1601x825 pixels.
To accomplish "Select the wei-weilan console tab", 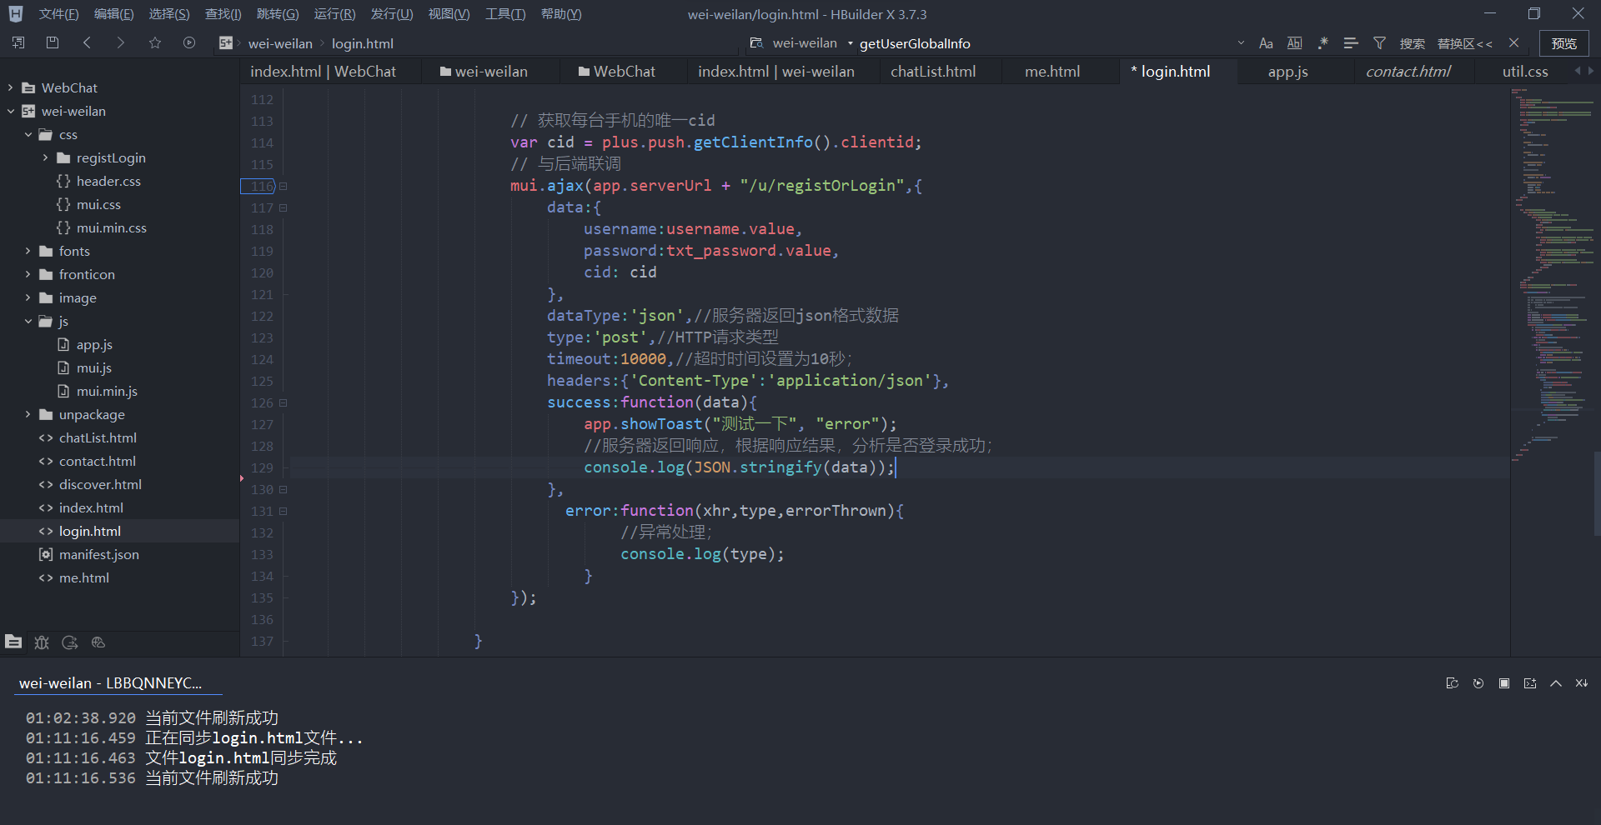I will 110,682.
